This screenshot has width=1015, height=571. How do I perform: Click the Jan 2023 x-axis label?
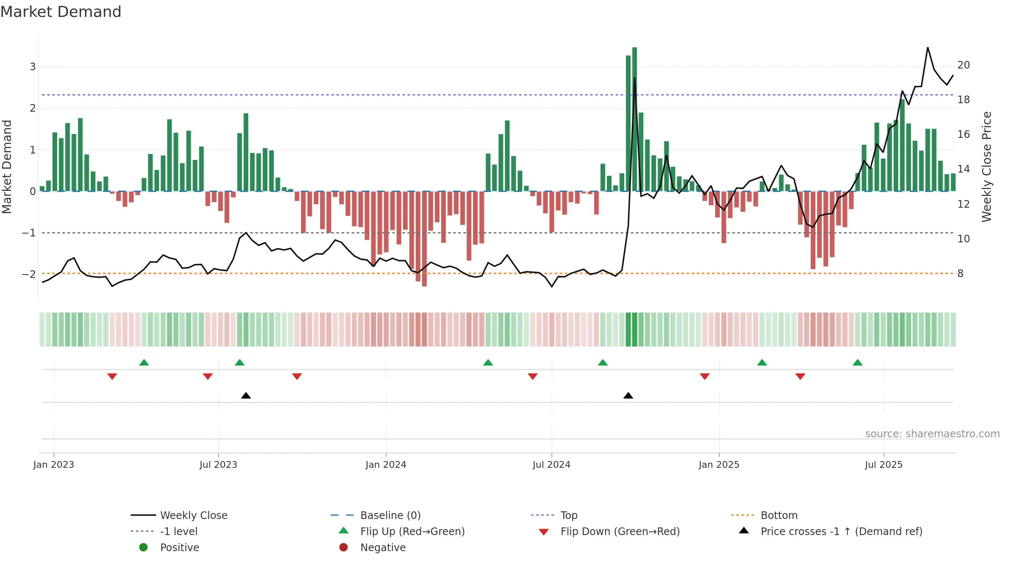(x=54, y=464)
